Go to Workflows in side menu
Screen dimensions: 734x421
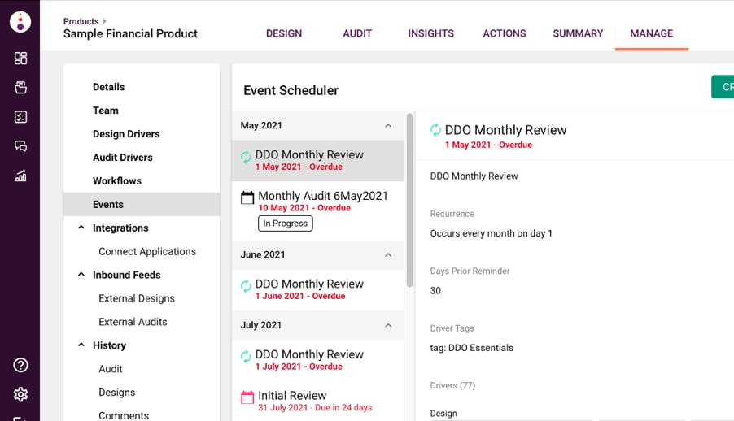tap(117, 181)
